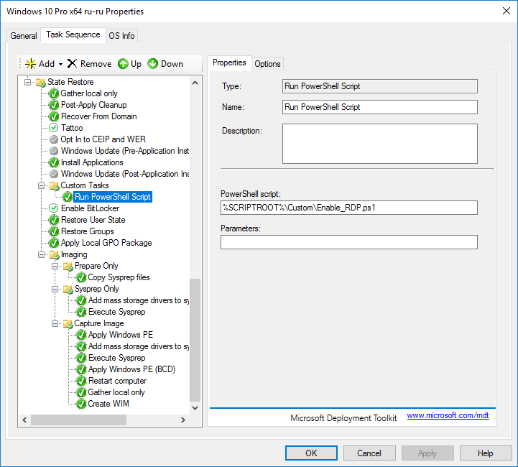Collapse the Sysprep Only group
The height and width of the screenshot is (467, 518).
[55, 290]
